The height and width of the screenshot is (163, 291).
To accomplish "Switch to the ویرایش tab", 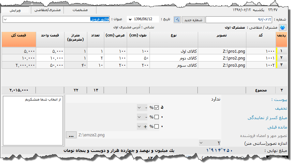I will coord(15,10).
